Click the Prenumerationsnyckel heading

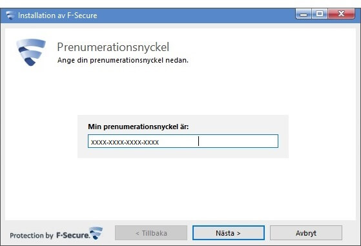pyautogui.click(x=113, y=48)
